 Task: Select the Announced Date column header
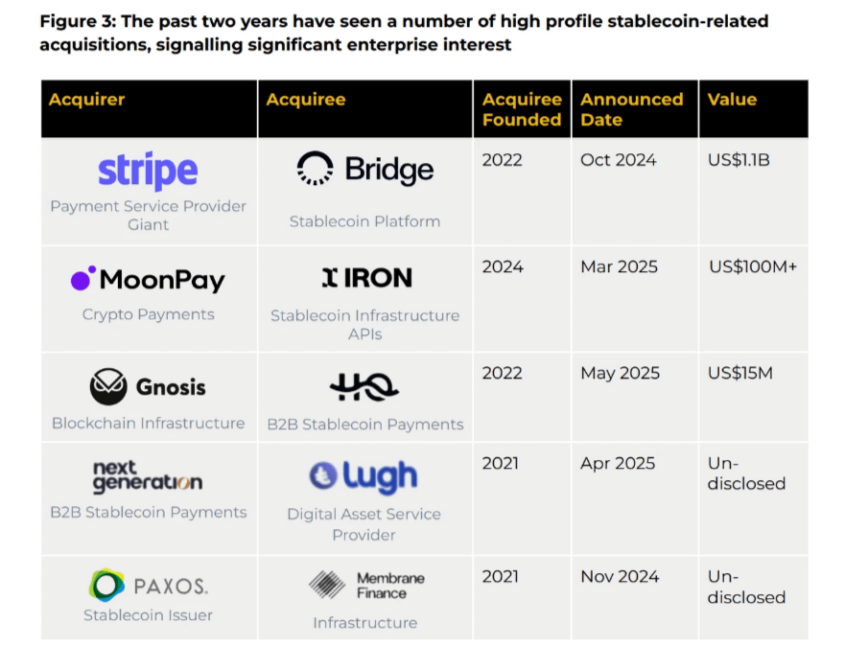631,109
